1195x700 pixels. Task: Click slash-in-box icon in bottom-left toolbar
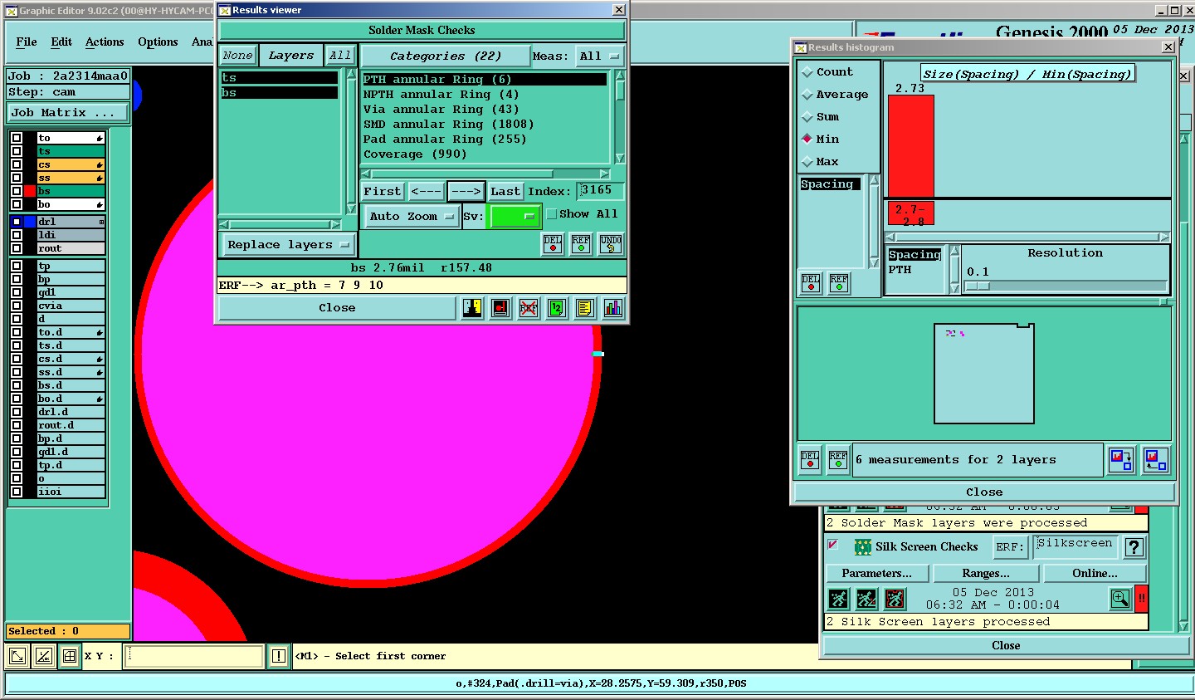click(44, 656)
